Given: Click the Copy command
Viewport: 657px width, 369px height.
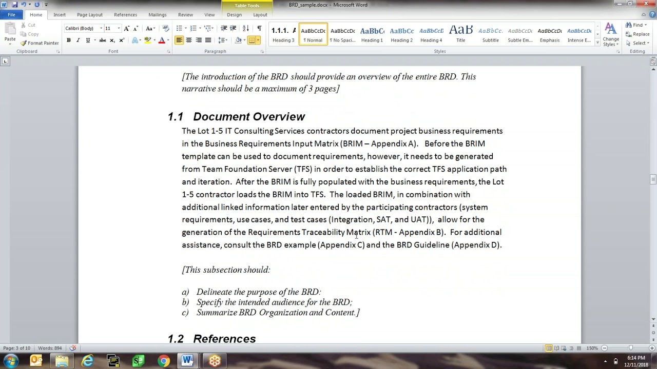Looking at the screenshot, I should [x=29, y=34].
